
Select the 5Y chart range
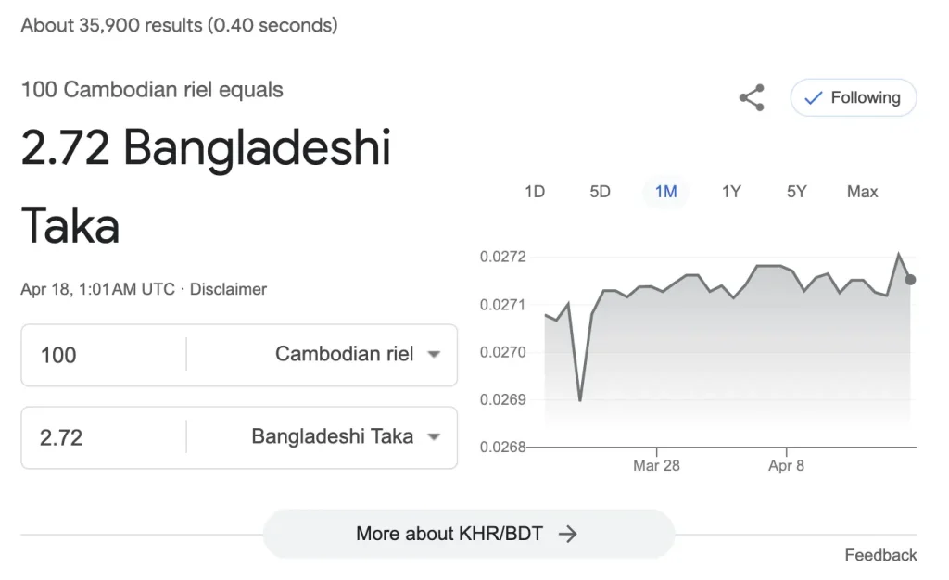tap(796, 192)
